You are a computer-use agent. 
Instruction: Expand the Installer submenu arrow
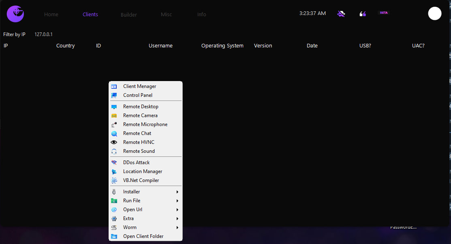[x=177, y=192]
